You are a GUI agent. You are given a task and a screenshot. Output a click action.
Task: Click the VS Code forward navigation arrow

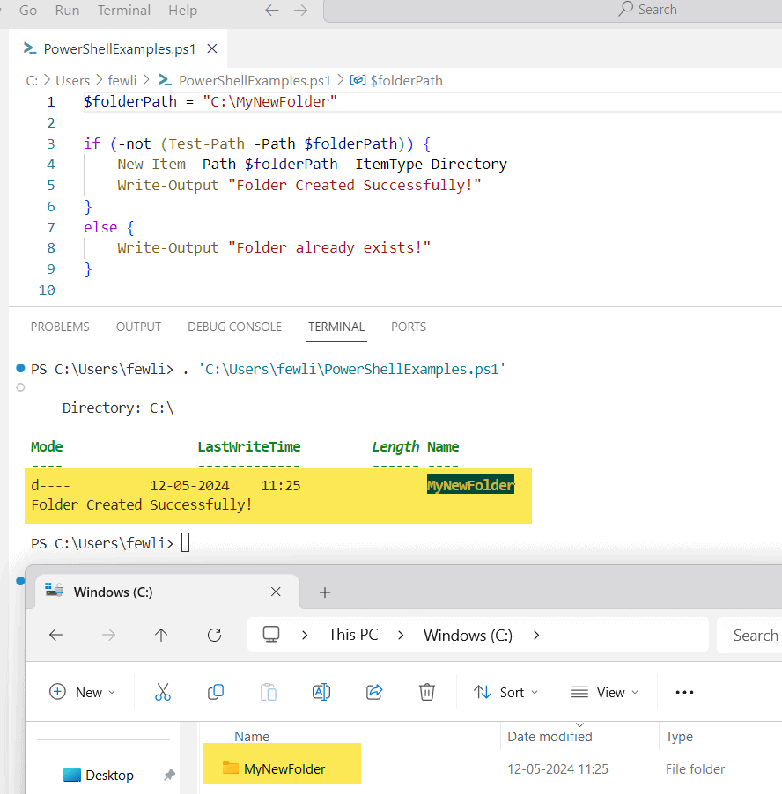(x=300, y=11)
